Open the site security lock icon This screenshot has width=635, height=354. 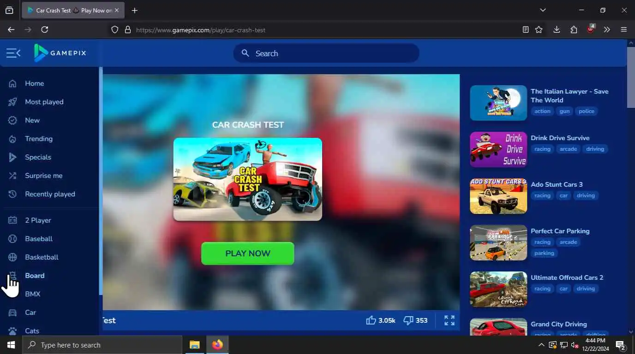tap(128, 29)
